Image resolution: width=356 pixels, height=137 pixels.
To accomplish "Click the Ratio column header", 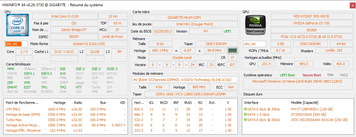I will pos(76,103).
